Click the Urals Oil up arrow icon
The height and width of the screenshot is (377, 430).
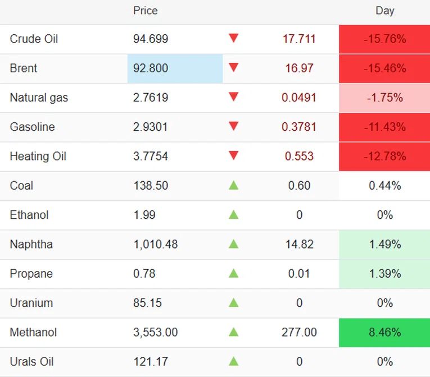coord(234,361)
